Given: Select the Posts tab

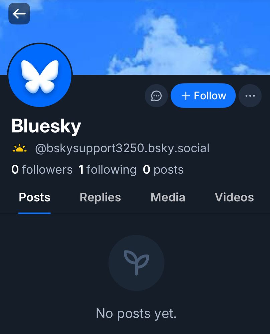Looking at the screenshot, I should point(34,197).
